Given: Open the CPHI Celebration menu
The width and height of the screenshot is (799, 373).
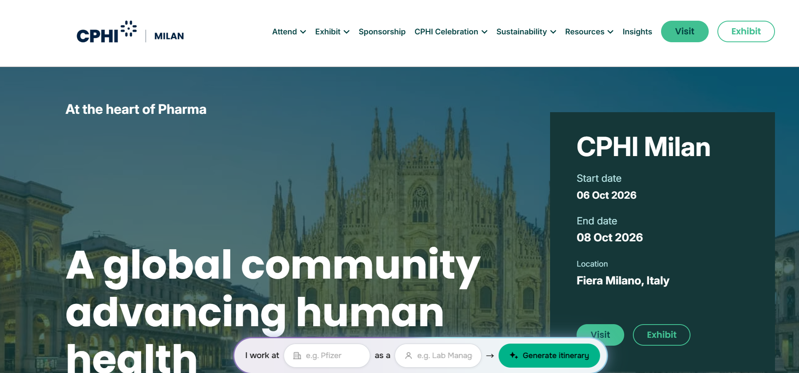Looking at the screenshot, I should point(446,32).
